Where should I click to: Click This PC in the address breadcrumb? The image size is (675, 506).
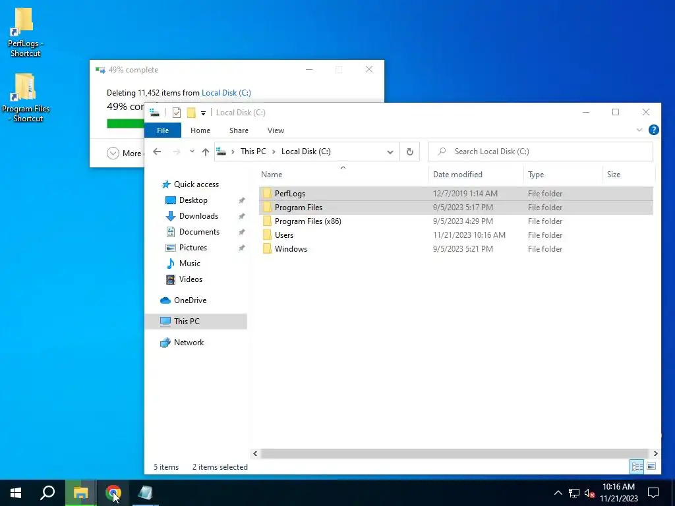[253, 152]
